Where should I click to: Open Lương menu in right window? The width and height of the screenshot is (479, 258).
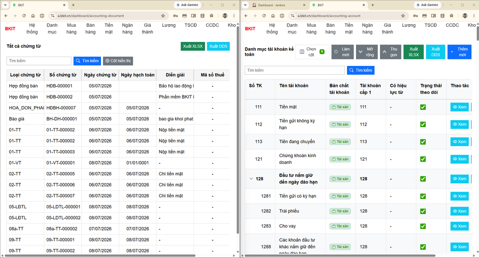pyautogui.click(x=409, y=25)
